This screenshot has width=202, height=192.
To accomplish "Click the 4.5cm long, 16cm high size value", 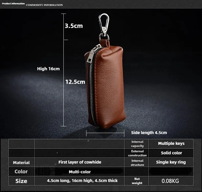I will pos(82,181).
